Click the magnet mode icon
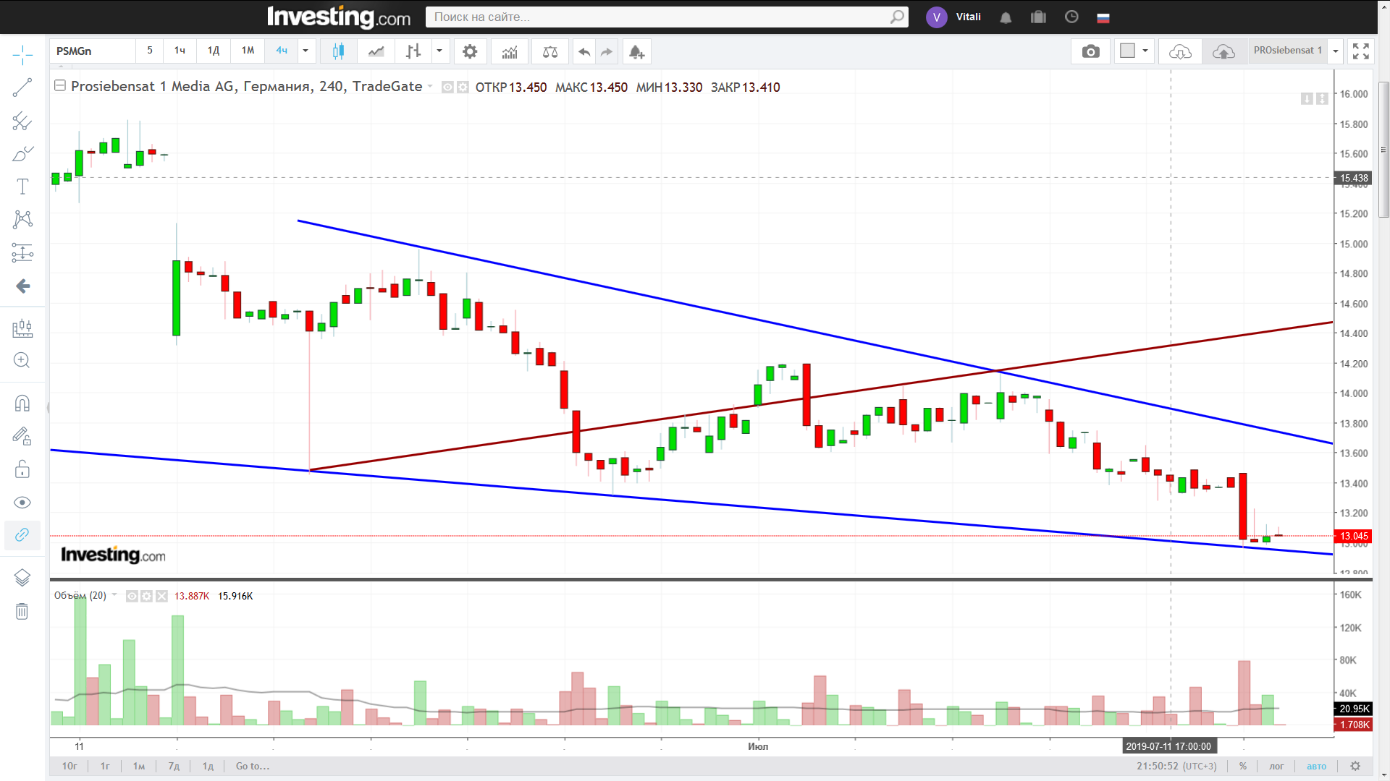The image size is (1390, 781). click(x=22, y=404)
